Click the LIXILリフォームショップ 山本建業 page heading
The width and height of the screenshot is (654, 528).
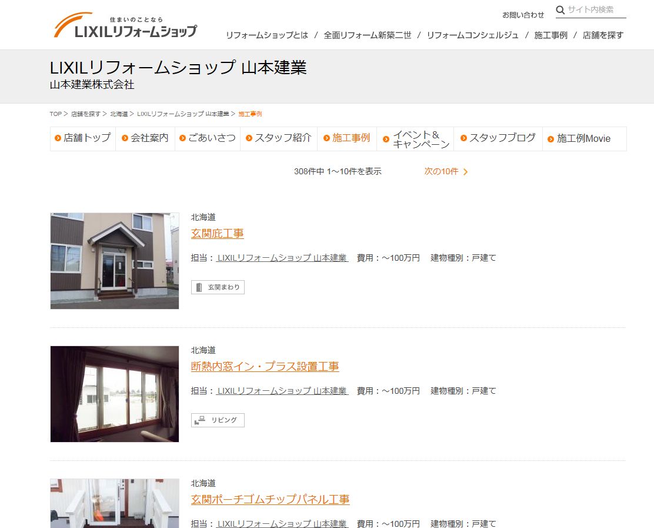pos(179,68)
